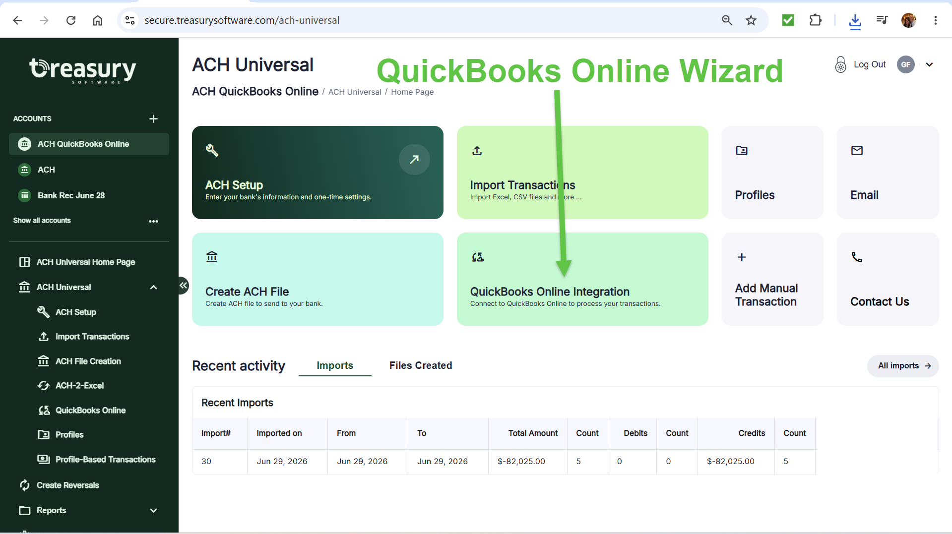Click the wrench icon on ACH Setup card
This screenshot has width=952, height=534.
click(212, 150)
